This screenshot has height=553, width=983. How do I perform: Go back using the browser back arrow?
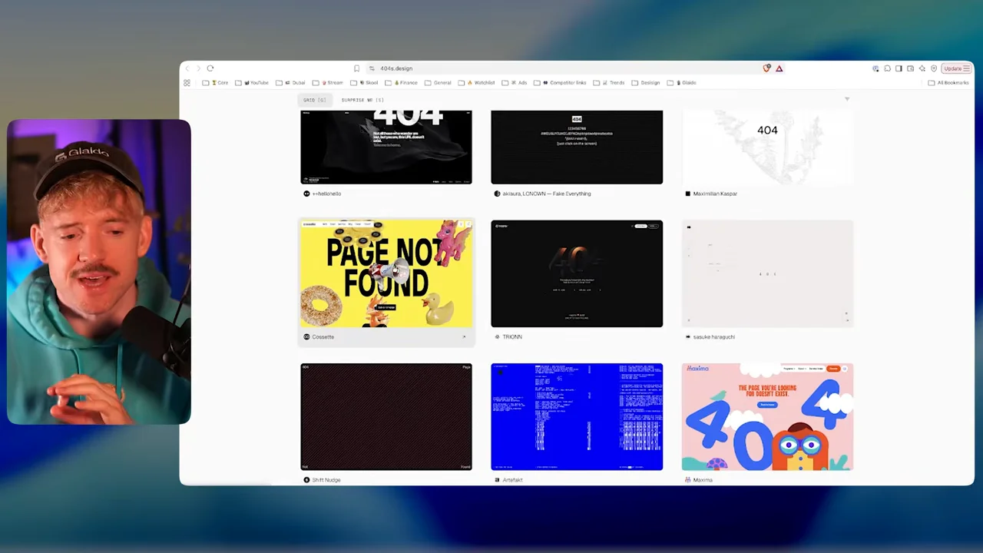click(x=187, y=68)
